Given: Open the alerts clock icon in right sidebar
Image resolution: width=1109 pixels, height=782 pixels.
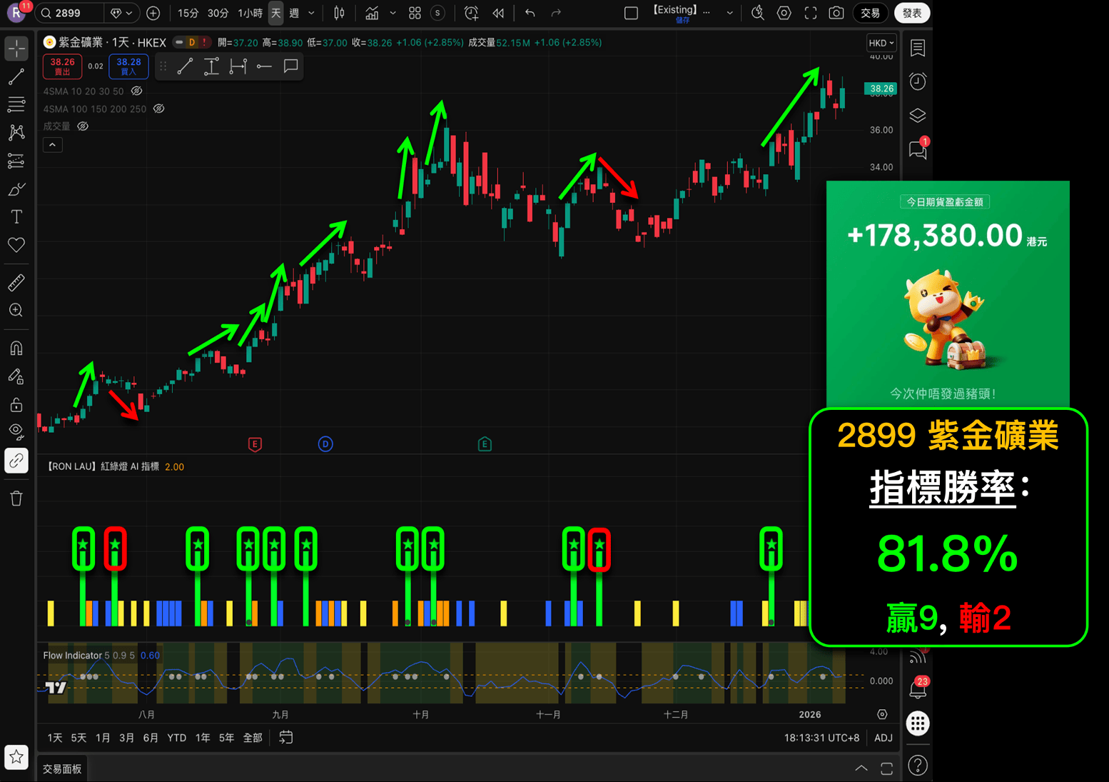Looking at the screenshot, I should [x=918, y=81].
